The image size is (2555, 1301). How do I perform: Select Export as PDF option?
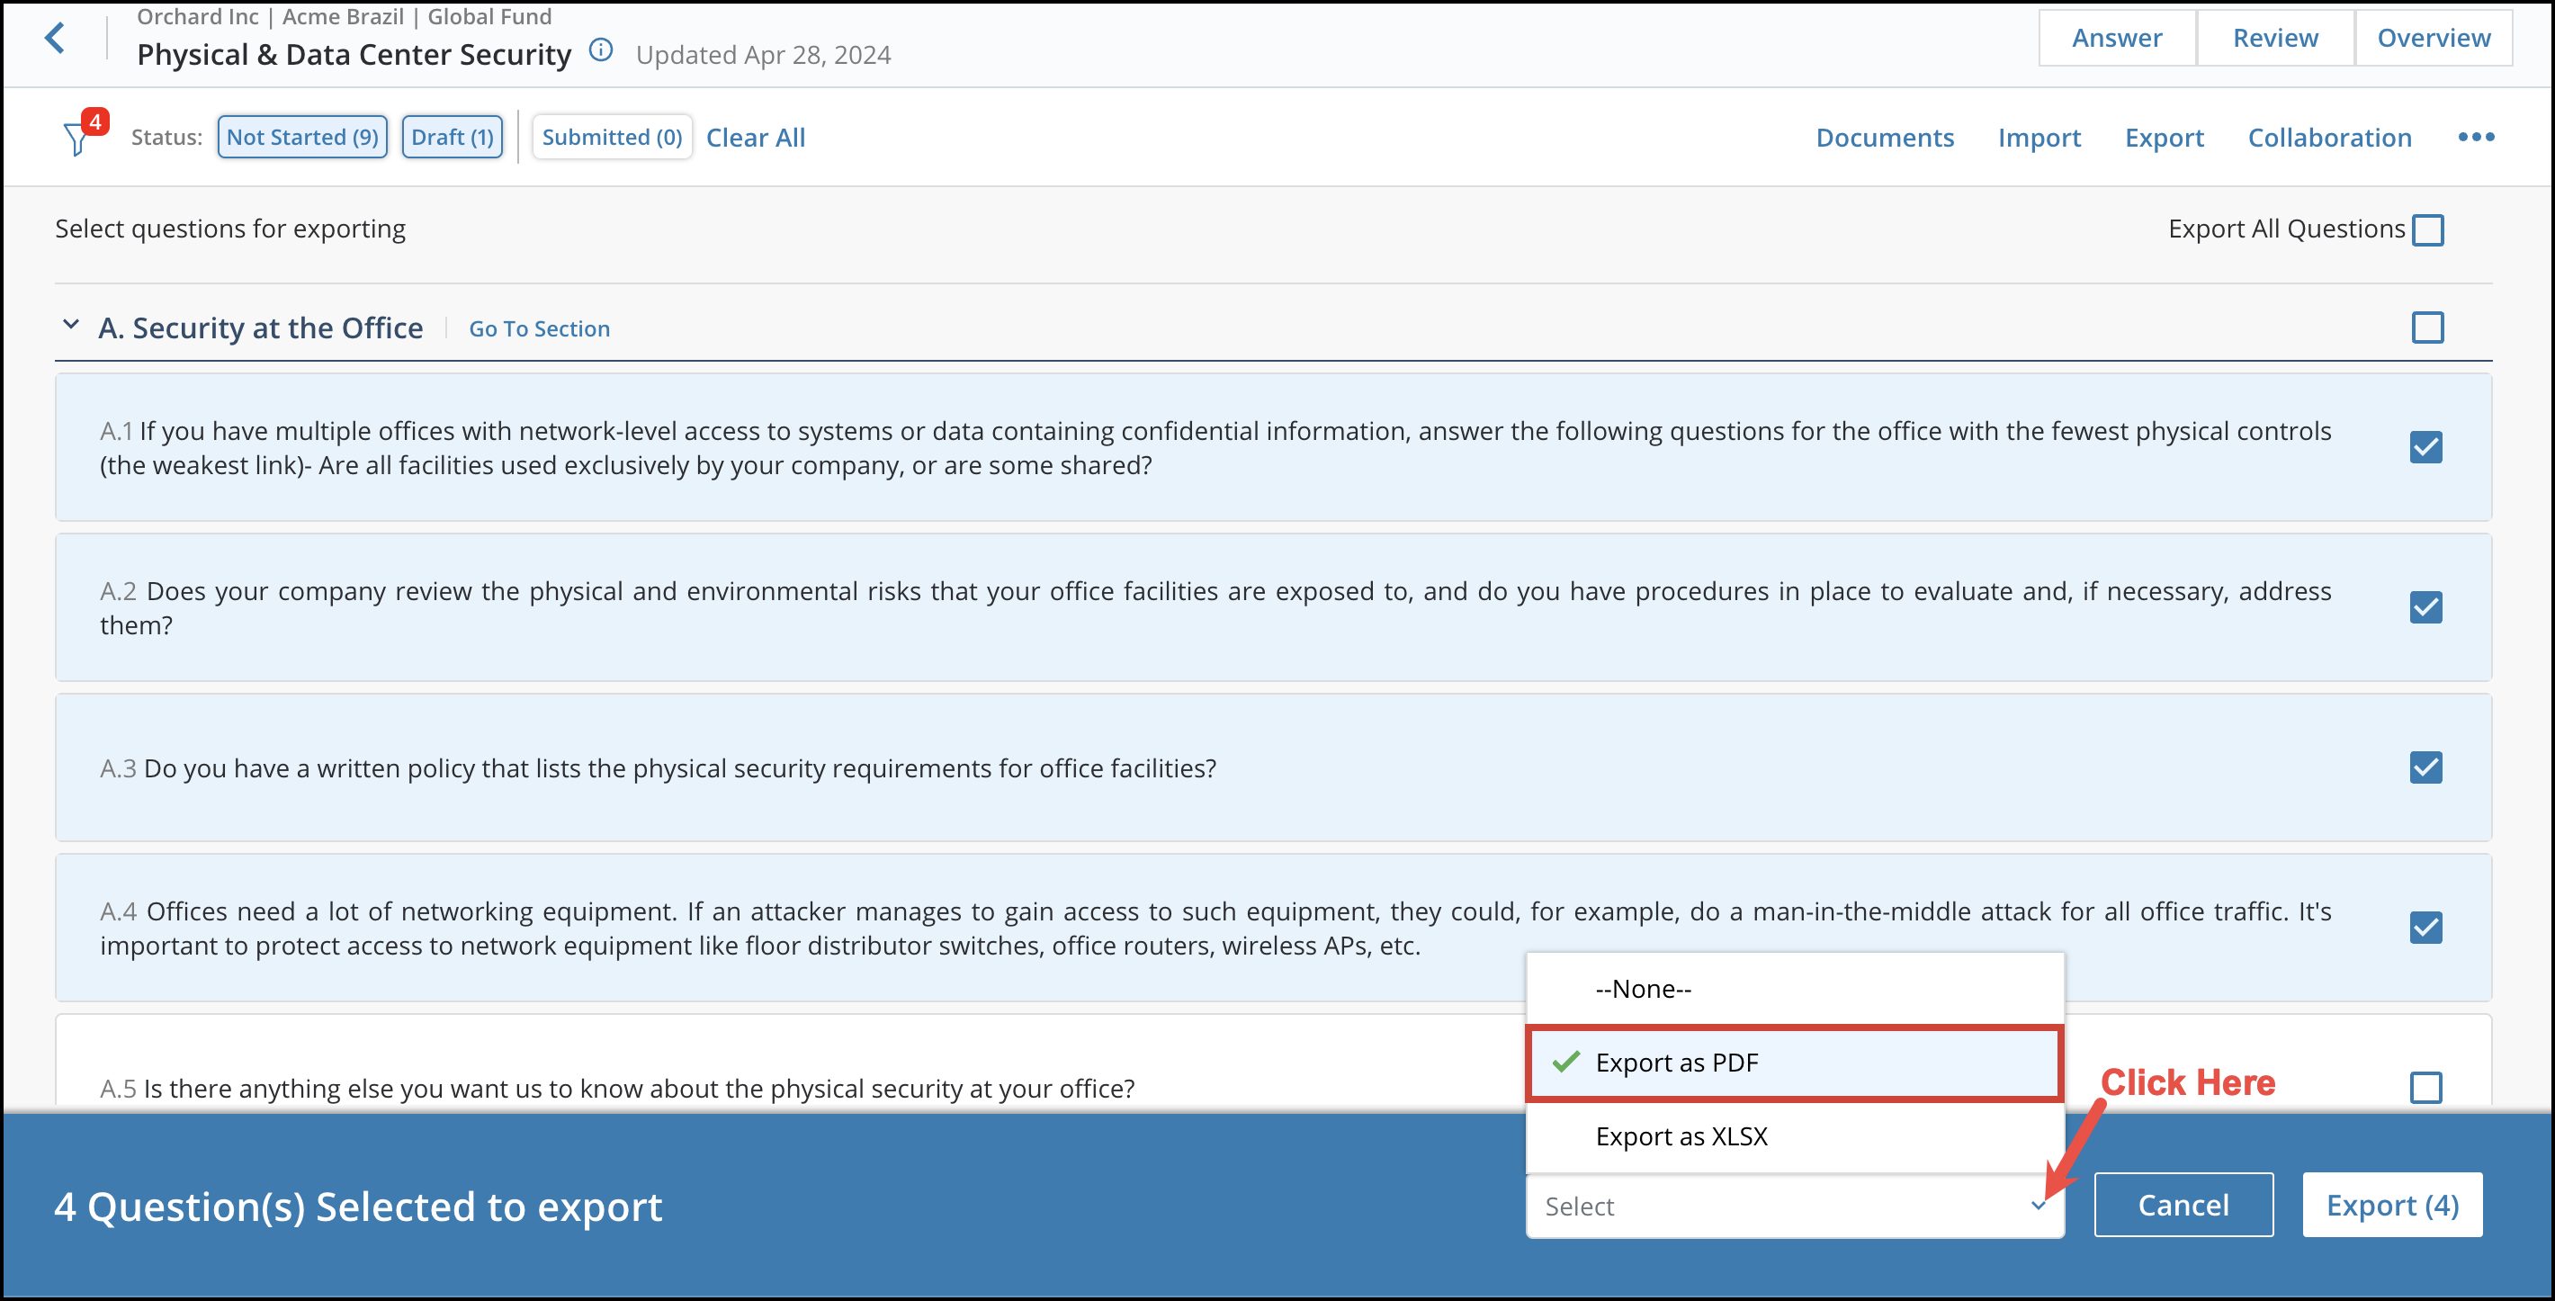(x=1676, y=1062)
